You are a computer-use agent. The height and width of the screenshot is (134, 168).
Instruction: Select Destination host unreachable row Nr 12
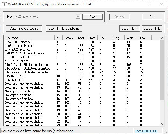82,84
